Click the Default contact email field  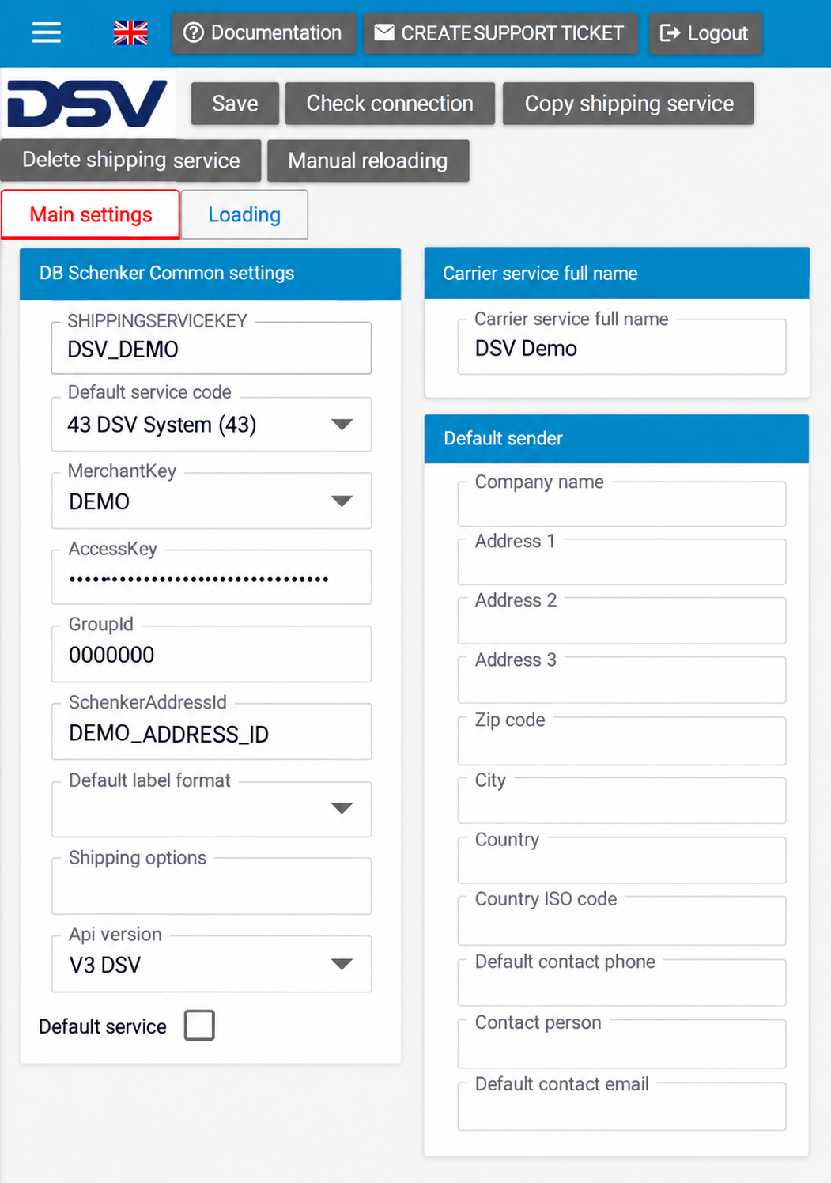(x=621, y=1106)
